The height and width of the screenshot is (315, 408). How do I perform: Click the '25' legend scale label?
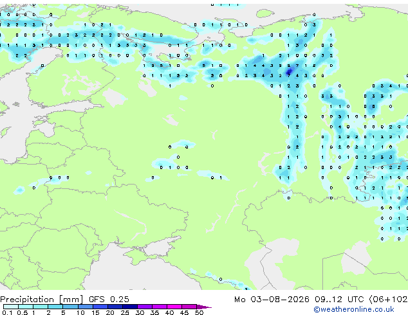[125, 312]
